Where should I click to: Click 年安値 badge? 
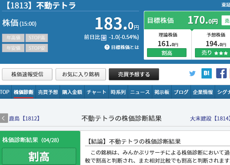tap(13, 48)
